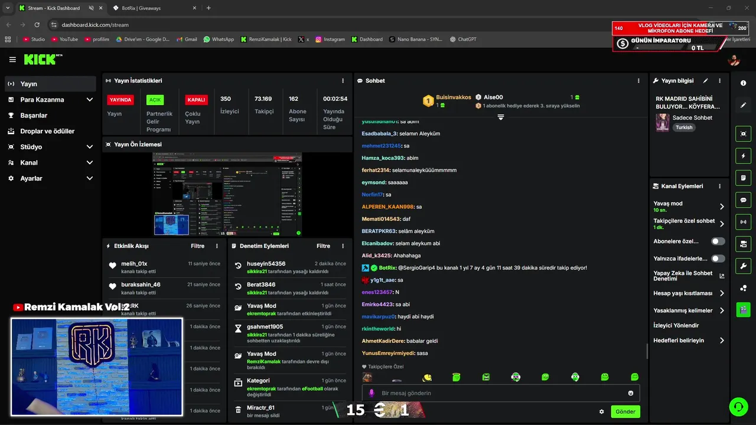Send the chat message with Gönder
Viewport: 756px width, 425px height.
tap(625, 411)
